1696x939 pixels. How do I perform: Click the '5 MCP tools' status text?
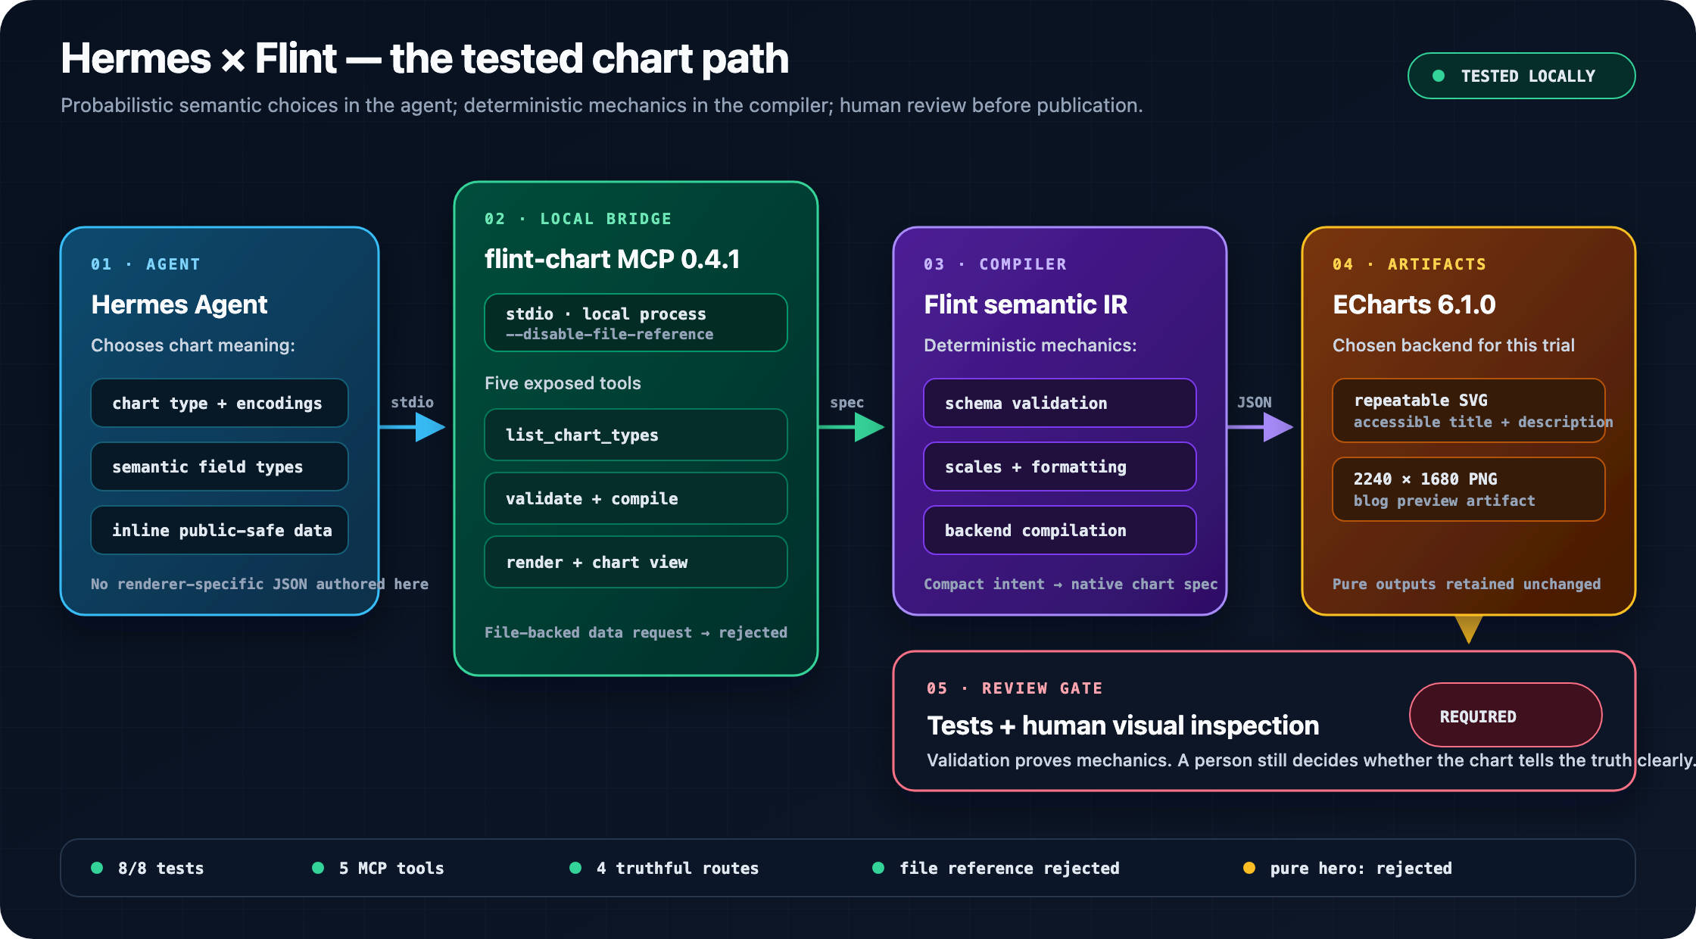(x=391, y=869)
